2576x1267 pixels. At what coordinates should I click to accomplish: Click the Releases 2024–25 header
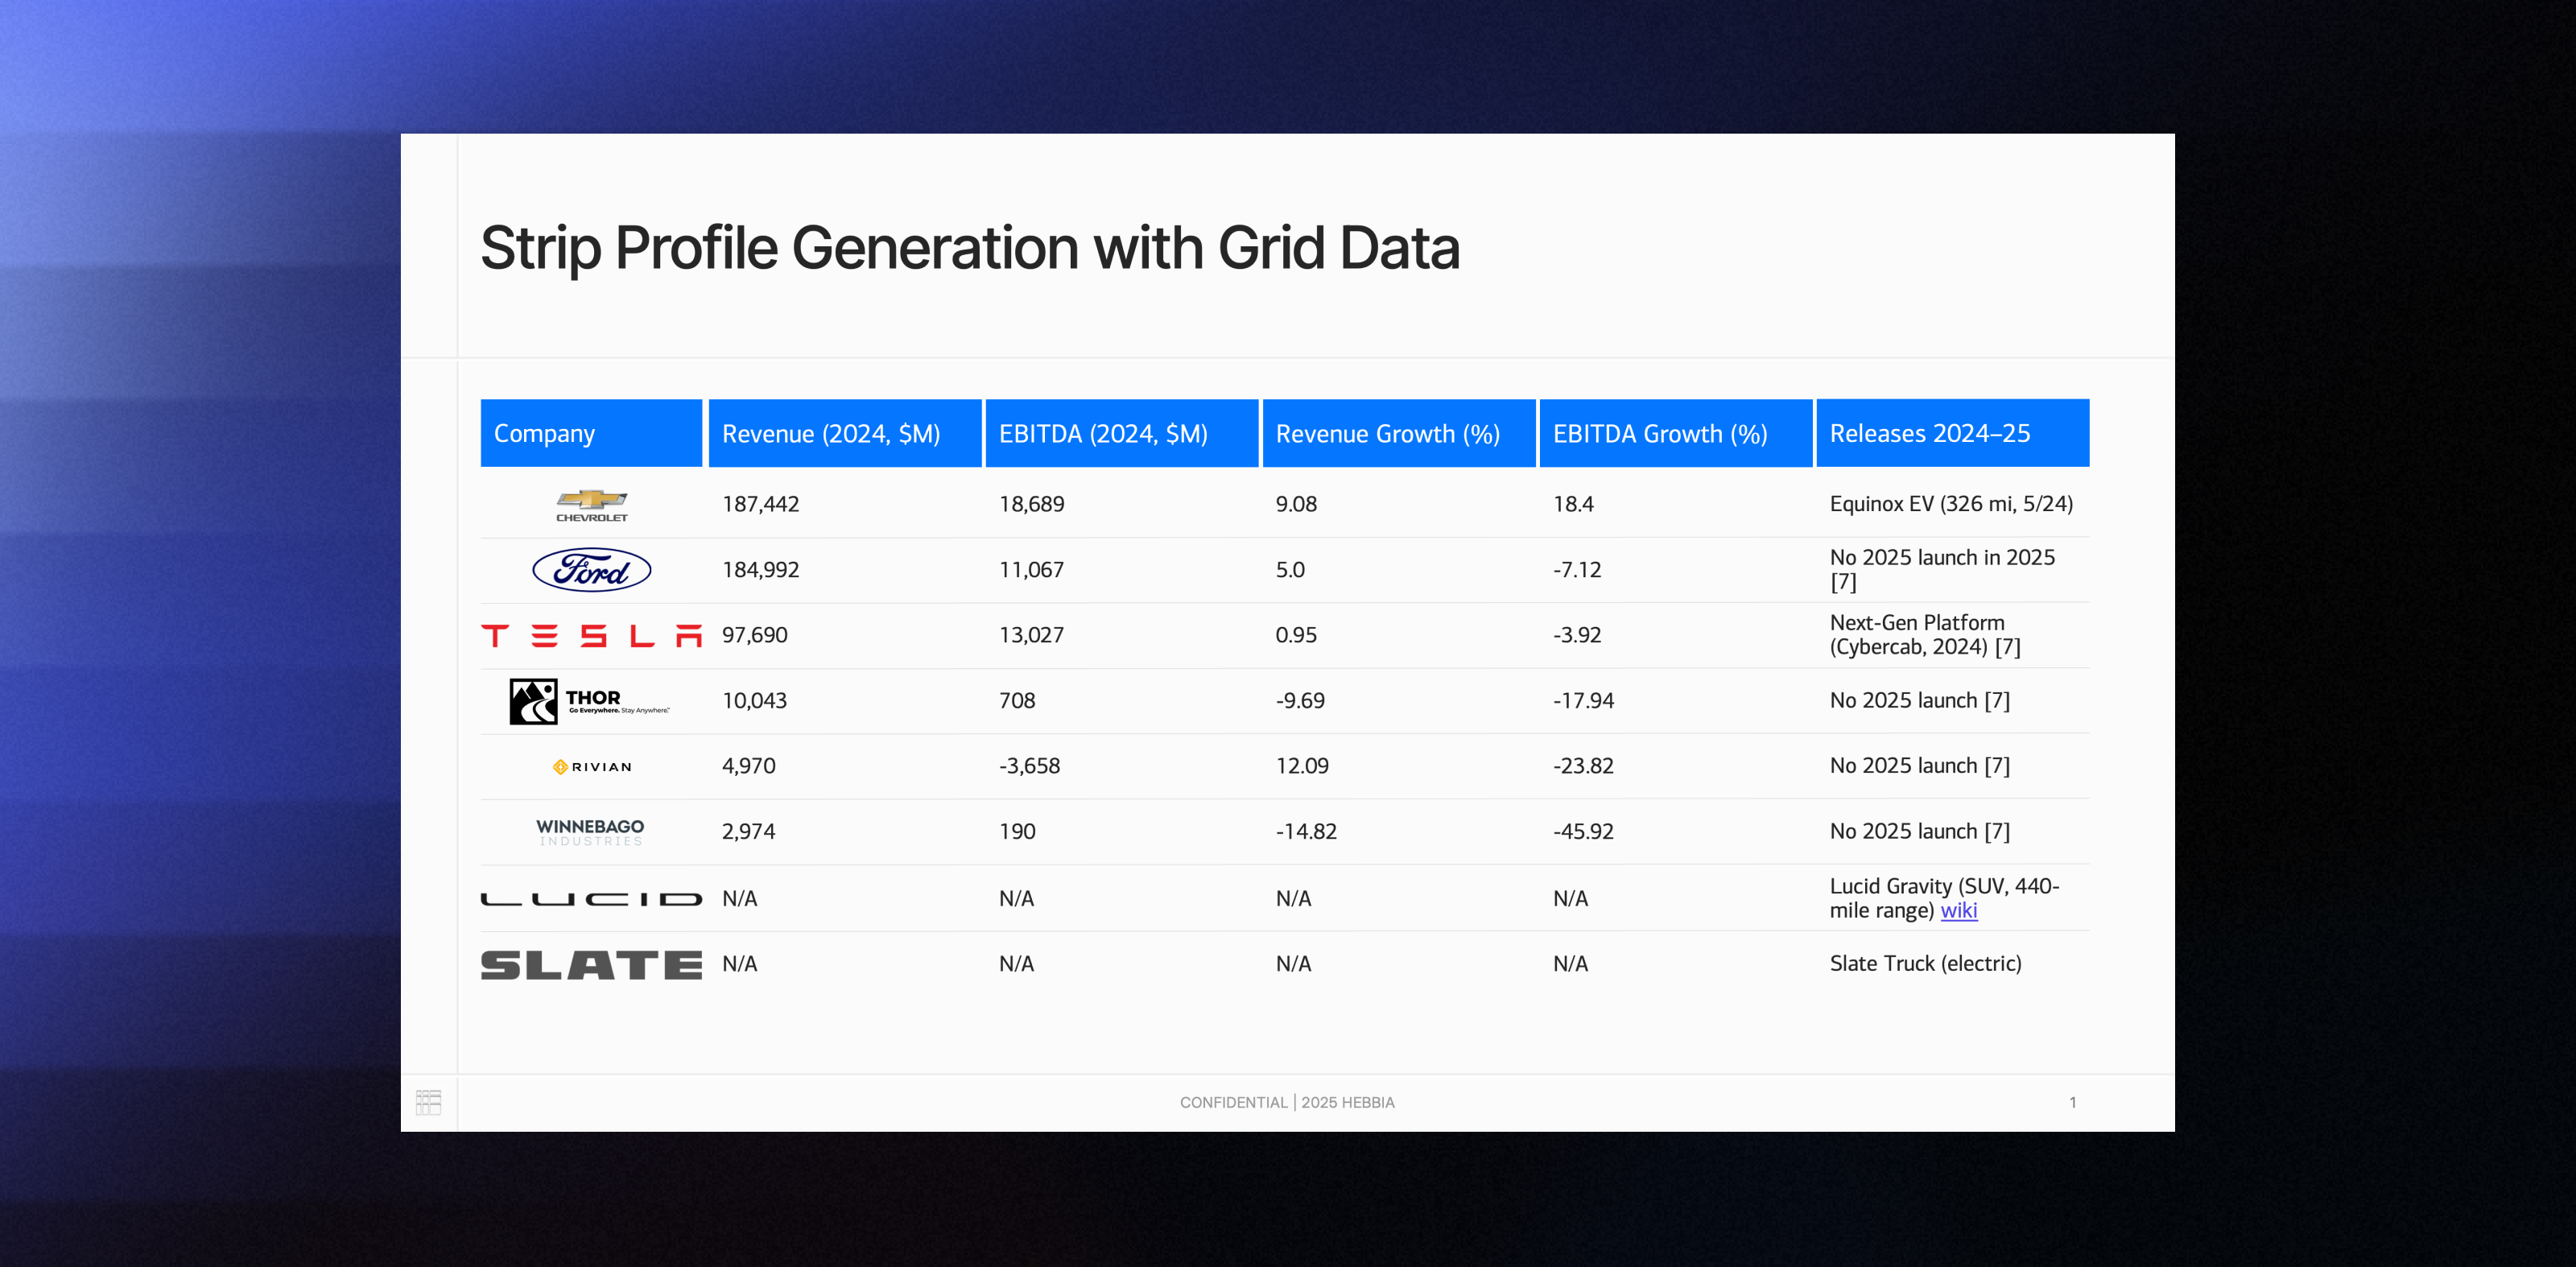coord(1952,433)
